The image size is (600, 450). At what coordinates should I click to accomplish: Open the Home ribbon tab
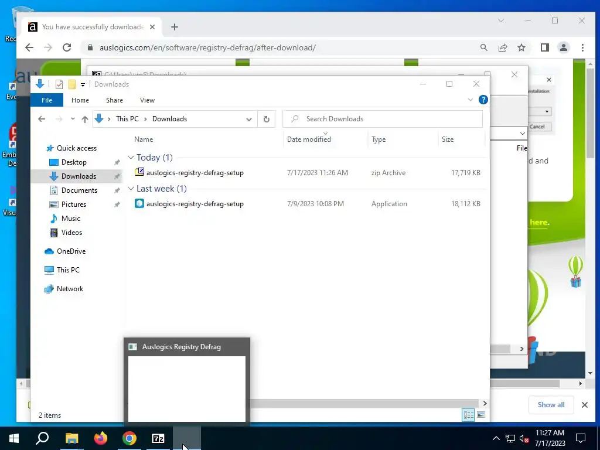point(80,100)
